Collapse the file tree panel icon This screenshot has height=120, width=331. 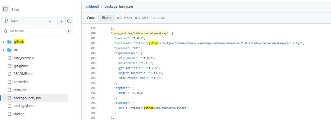click(x=6, y=9)
